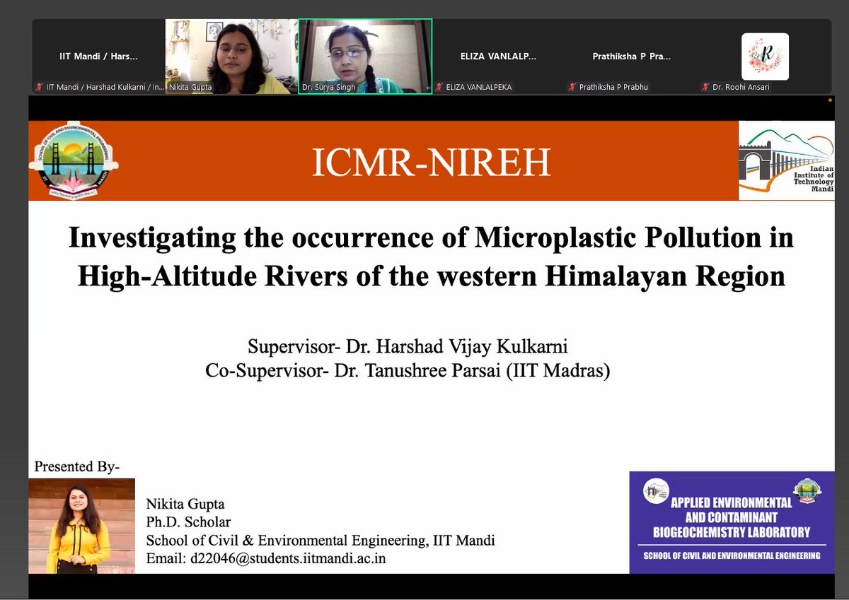849x600 pixels.
Task: Click the 'Ph.D. Scholar' line
Action: [x=188, y=522]
